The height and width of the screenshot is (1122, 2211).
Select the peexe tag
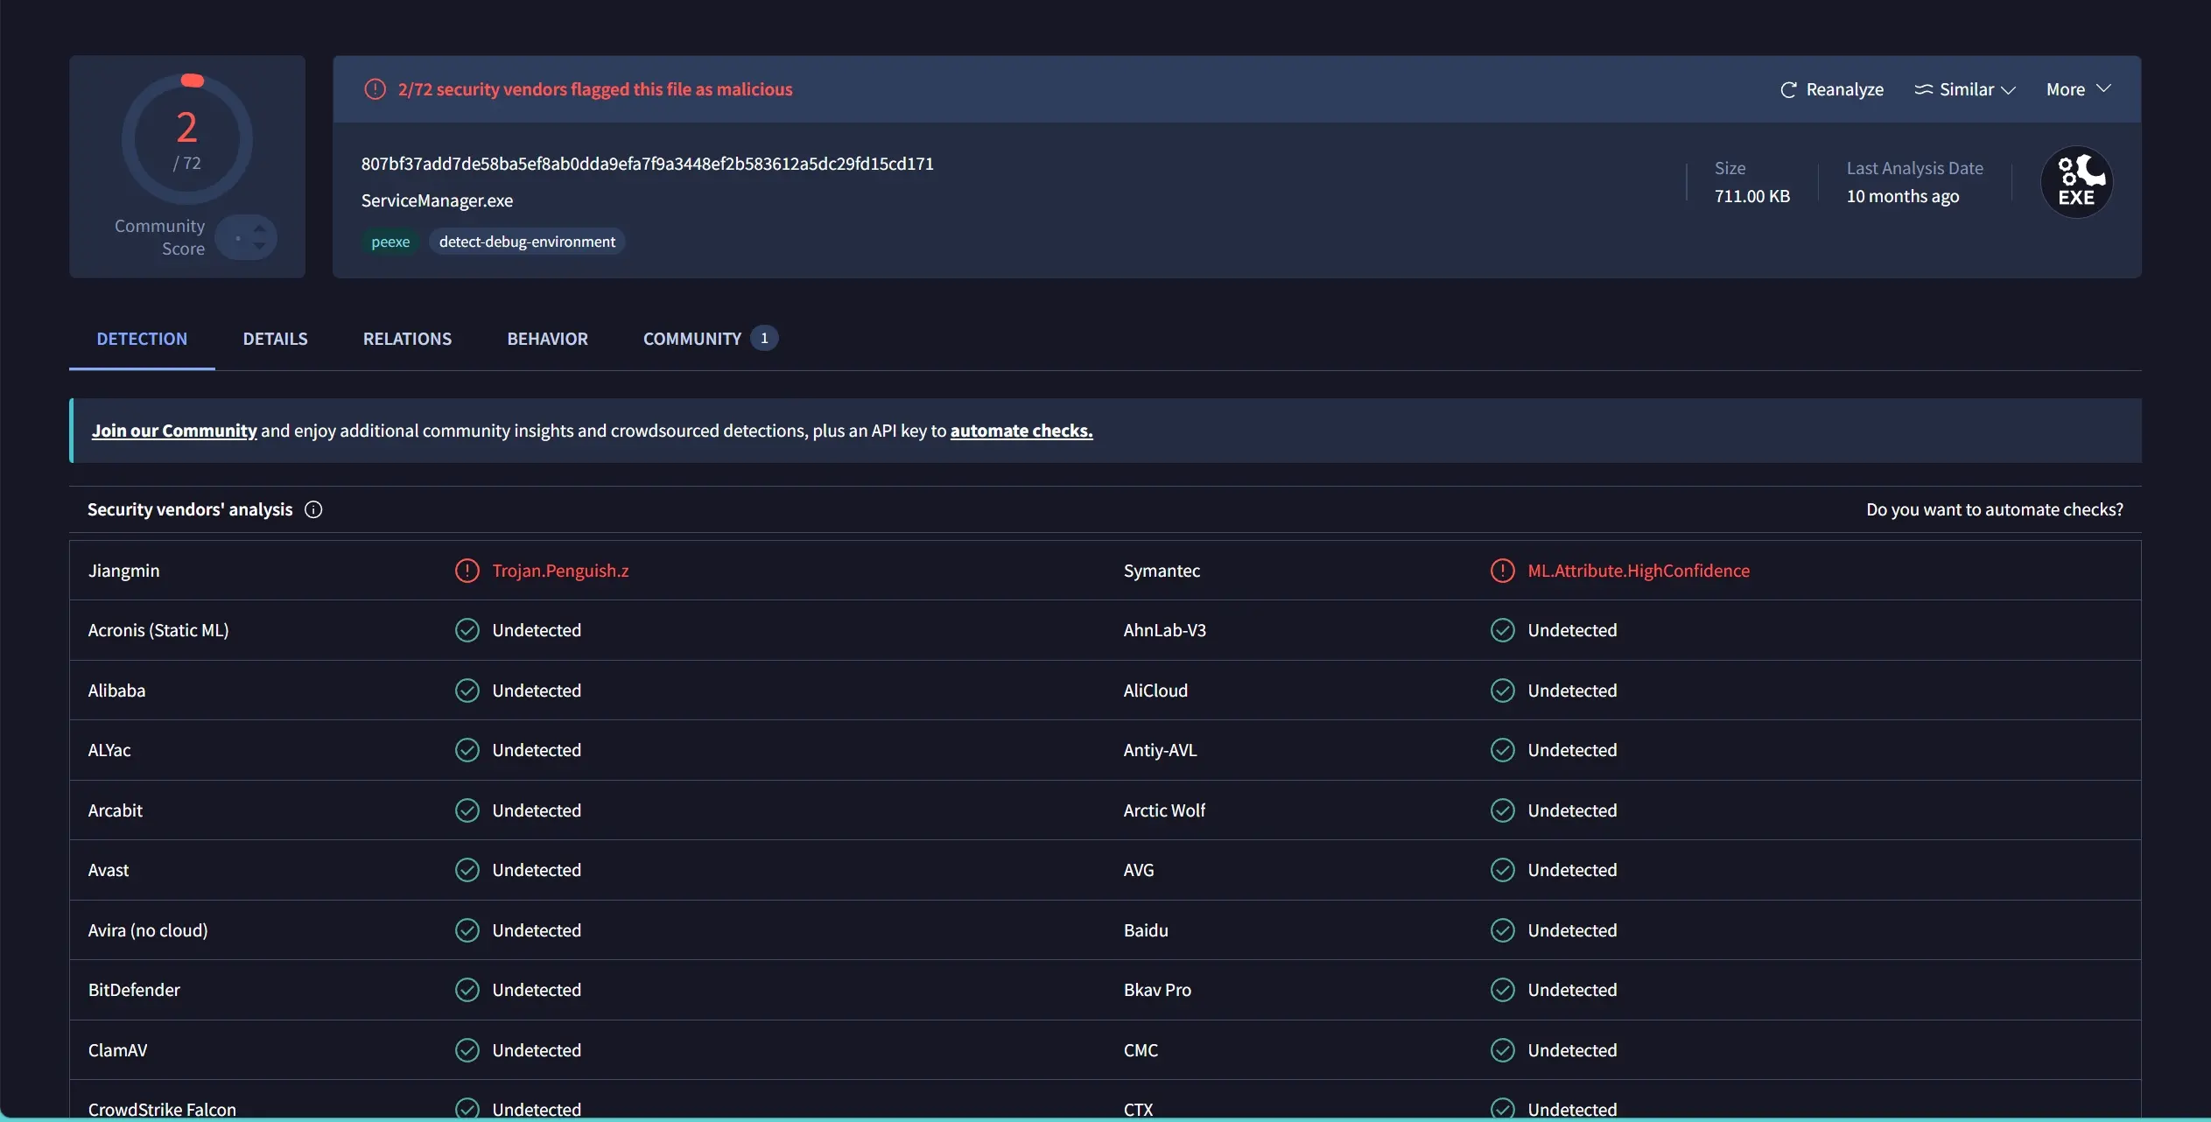click(390, 242)
